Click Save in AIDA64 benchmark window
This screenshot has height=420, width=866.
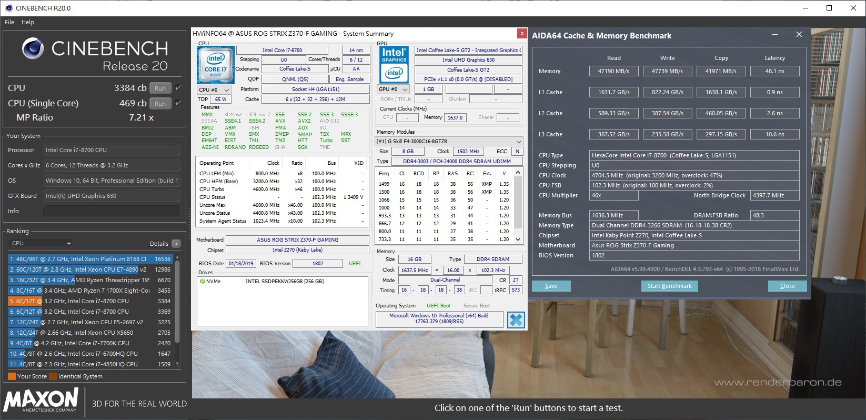(x=551, y=286)
